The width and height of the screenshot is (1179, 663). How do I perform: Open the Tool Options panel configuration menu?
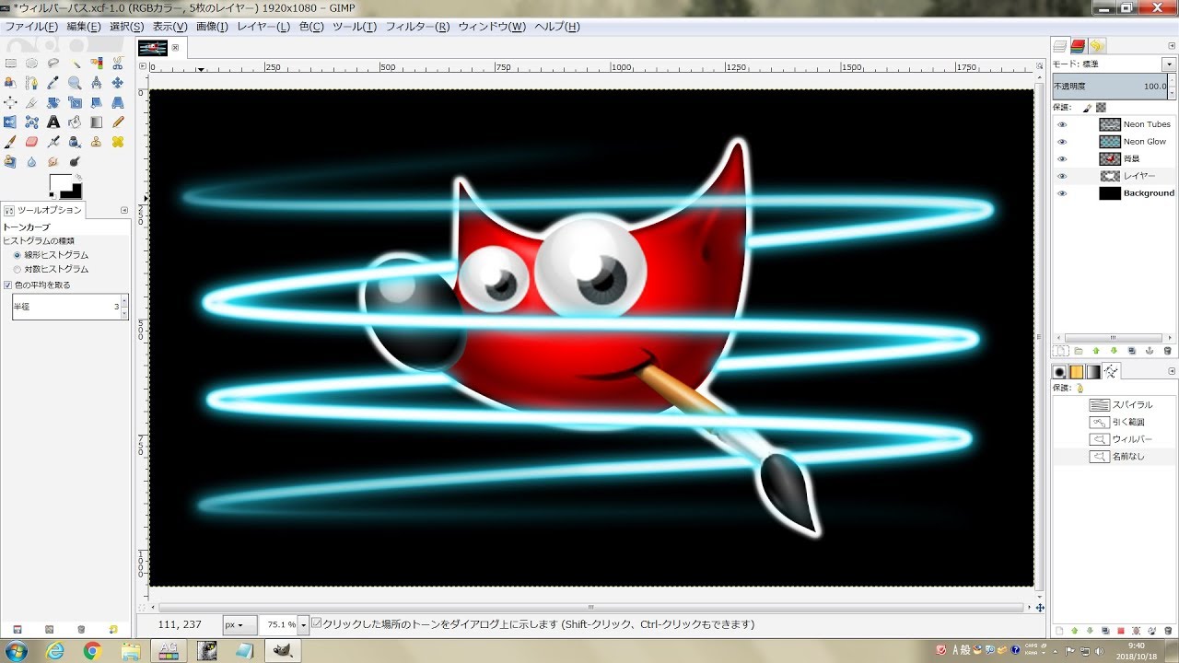coord(124,210)
